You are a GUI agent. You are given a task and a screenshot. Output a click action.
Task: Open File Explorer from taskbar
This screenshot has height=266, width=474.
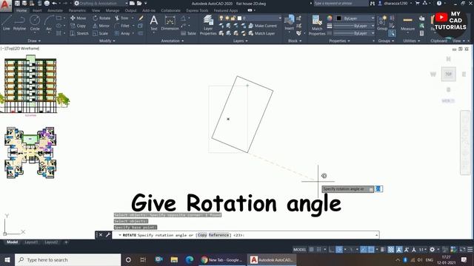coord(174,259)
